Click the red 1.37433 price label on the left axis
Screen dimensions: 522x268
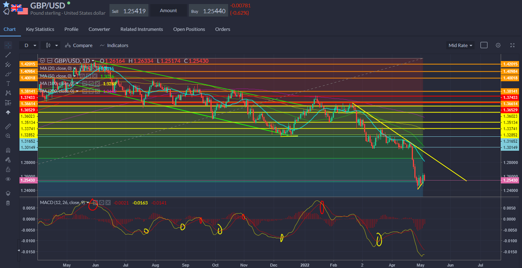coord(29,97)
